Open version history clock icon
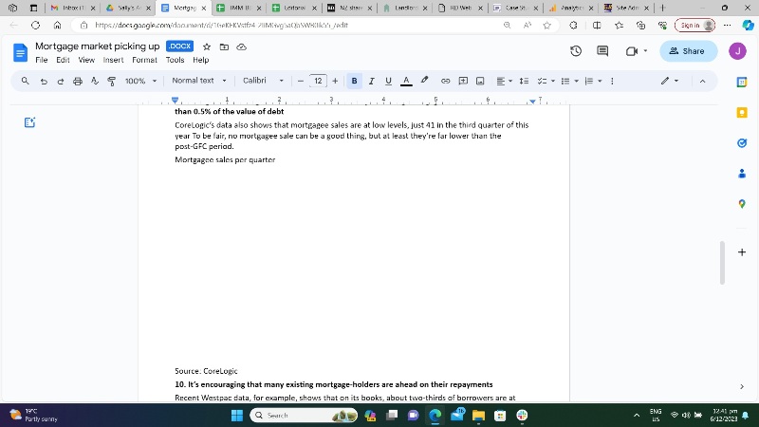The image size is (759, 427). click(x=575, y=51)
